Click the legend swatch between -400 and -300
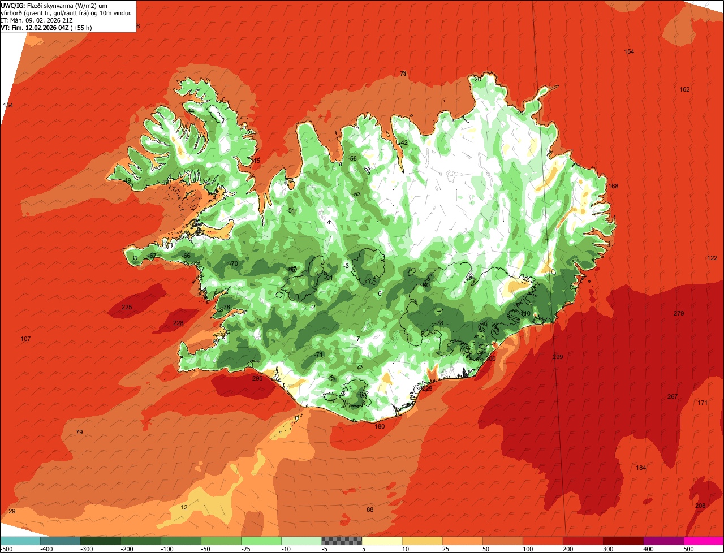Viewport: 724px width, 553px height. click(x=60, y=541)
